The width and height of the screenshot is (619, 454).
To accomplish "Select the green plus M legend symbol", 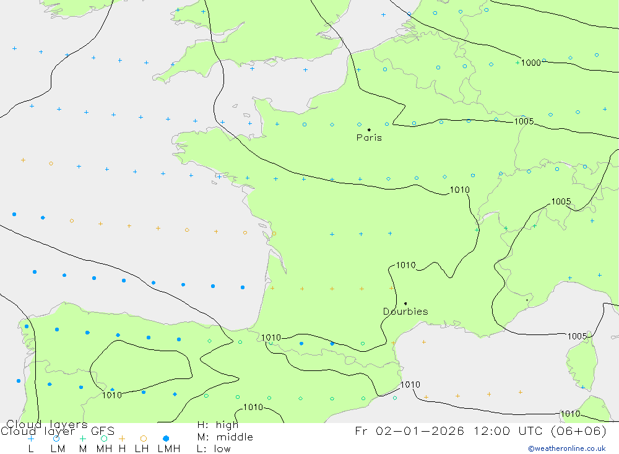I will tap(82, 439).
